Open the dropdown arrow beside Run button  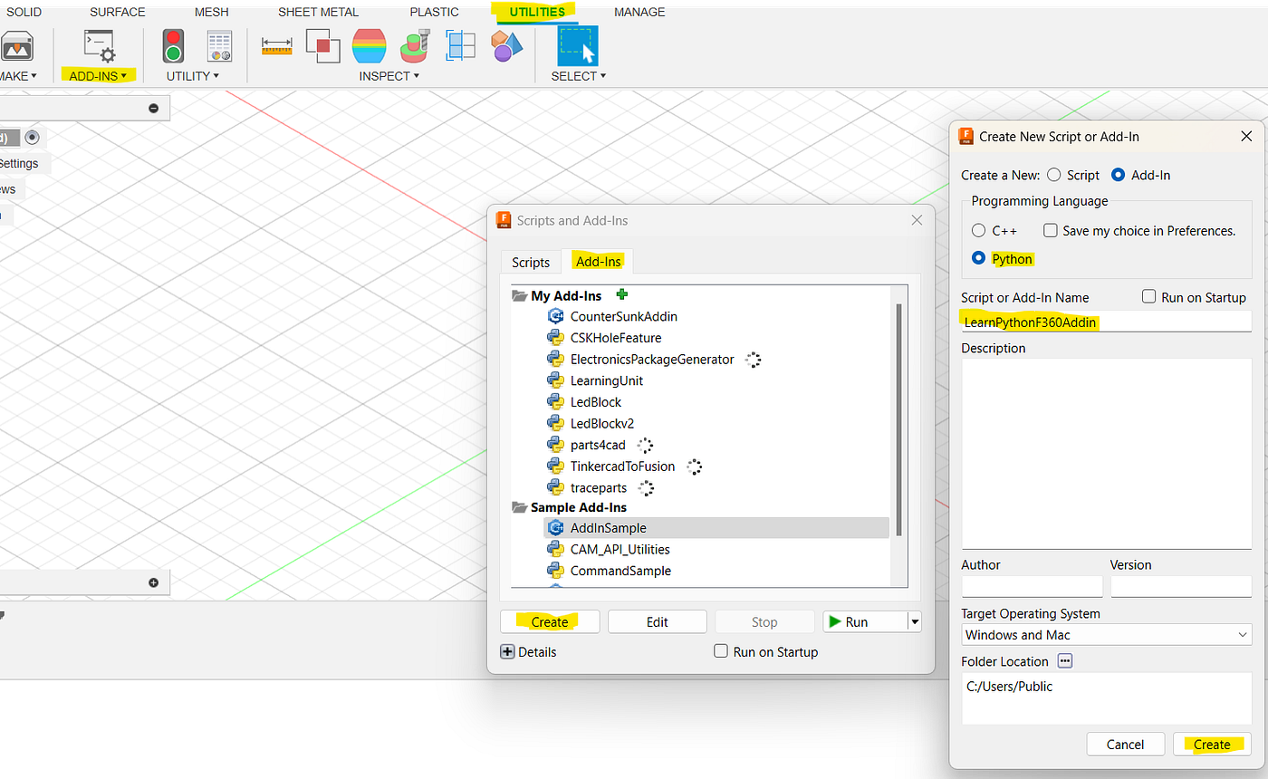pos(915,621)
